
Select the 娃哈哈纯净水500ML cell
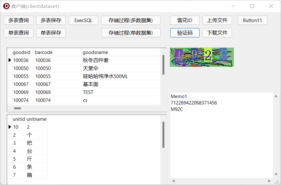click(x=121, y=76)
